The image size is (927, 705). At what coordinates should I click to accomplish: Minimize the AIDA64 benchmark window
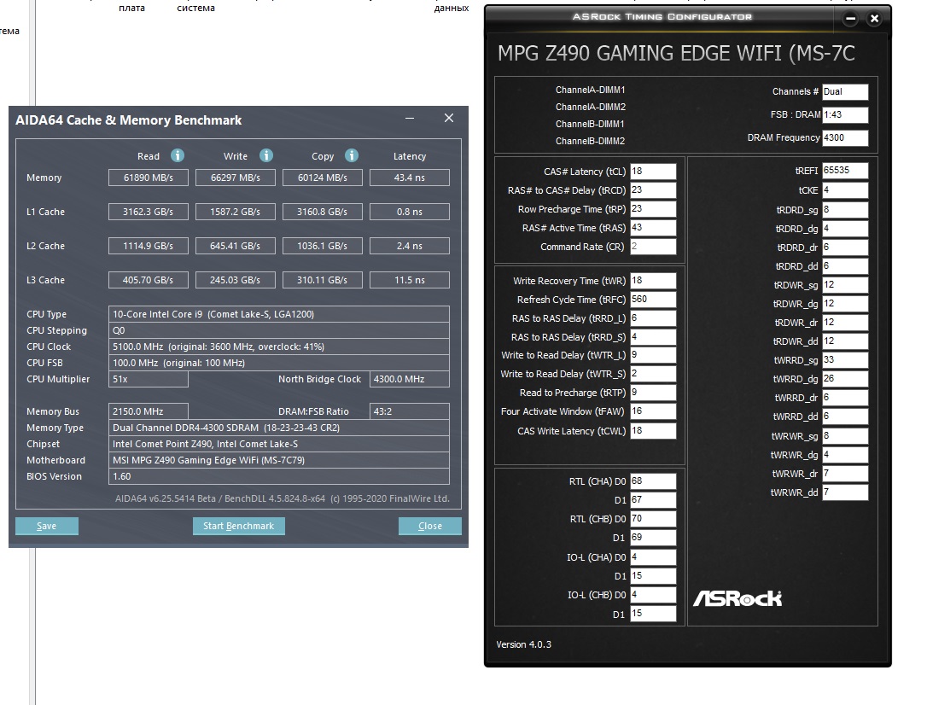409,118
